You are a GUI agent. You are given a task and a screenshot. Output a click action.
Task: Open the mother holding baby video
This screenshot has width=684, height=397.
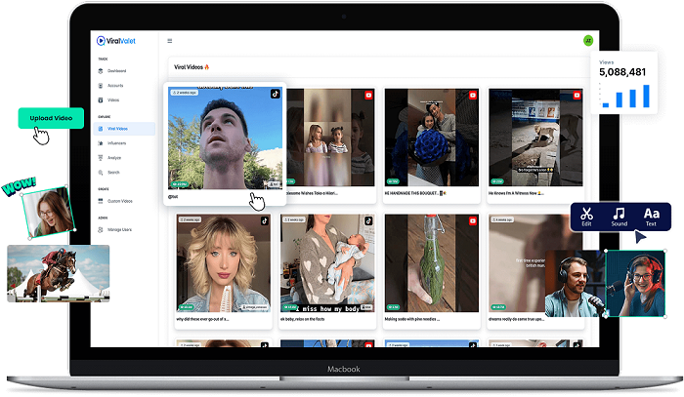click(x=327, y=263)
